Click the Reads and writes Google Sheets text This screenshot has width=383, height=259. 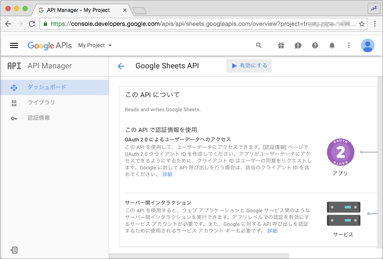(x=163, y=110)
